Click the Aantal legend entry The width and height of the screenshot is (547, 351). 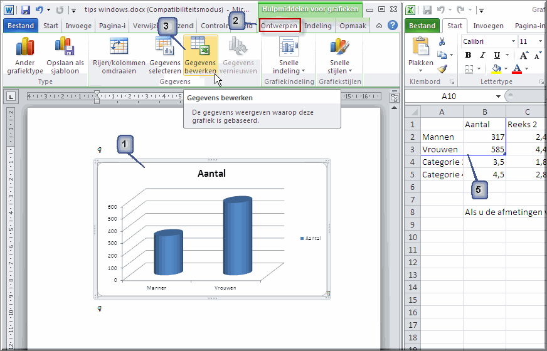pos(311,238)
